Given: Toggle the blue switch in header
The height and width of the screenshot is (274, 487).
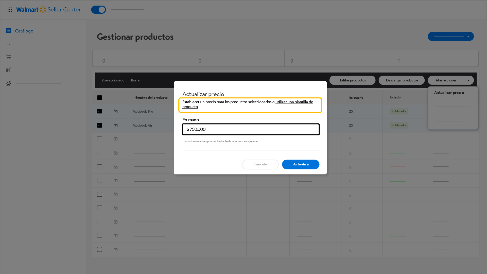Looking at the screenshot, I should point(98,10).
